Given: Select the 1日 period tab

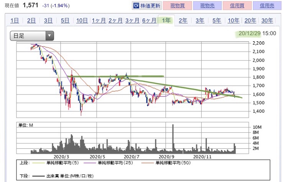Looking at the screenshot, I should (15, 21).
